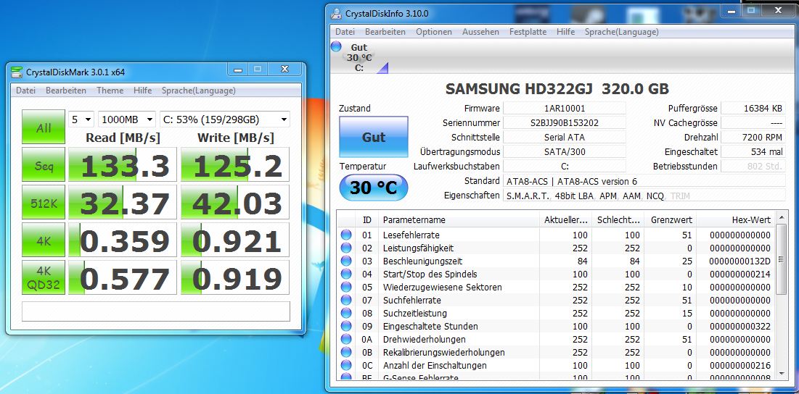Click the empty comment field in CrystalDiskMark
799x394 pixels.
[x=156, y=311]
